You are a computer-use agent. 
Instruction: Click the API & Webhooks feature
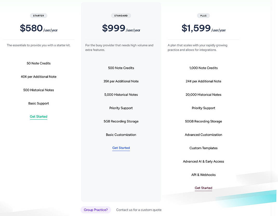click(203, 175)
